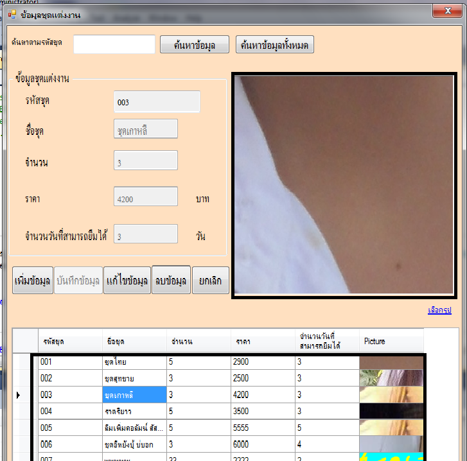Image resolution: width=467 pixels, height=461 pixels.
Task: Click price cell 6000
Action: click(x=263, y=444)
